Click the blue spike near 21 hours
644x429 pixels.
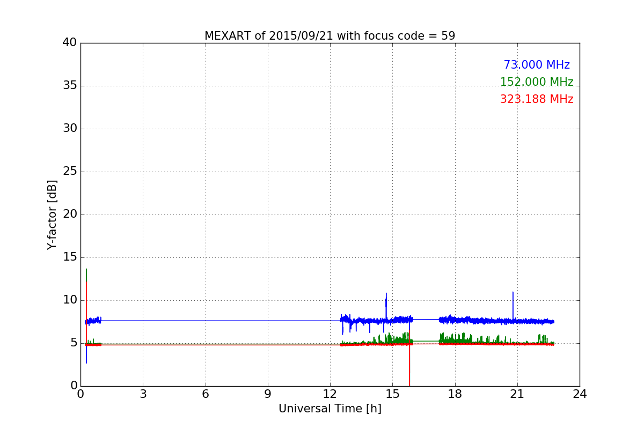[x=513, y=306]
